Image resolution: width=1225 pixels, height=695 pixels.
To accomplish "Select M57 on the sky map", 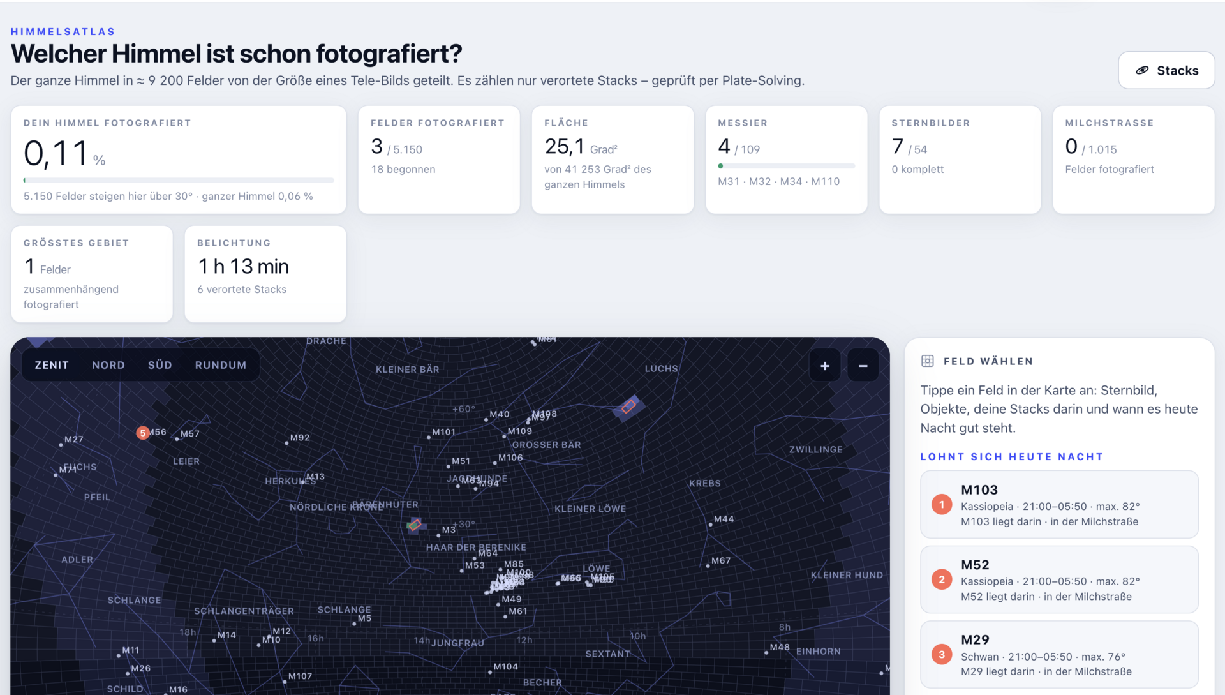I will pyautogui.click(x=176, y=439).
